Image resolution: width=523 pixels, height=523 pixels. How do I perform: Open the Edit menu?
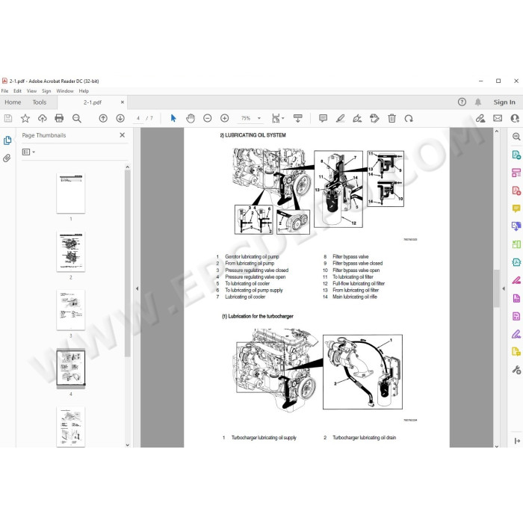17,91
